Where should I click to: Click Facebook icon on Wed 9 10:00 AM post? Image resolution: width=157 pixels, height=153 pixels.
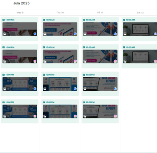[x=35, y=34]
